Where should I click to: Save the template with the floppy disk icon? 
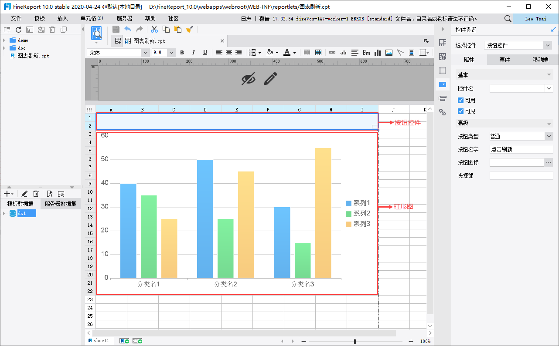[x=116, y=29]
